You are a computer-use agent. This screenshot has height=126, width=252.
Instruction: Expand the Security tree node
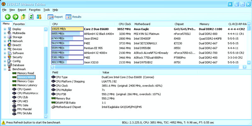[5, 57]
